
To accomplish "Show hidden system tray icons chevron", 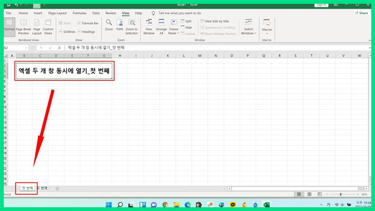I will [x=321, y=205].
